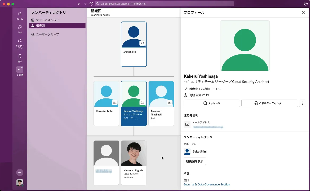Select Hirotomo Taguchi's org chart card
Screen dimensions: 310x191
coord(134,163)
